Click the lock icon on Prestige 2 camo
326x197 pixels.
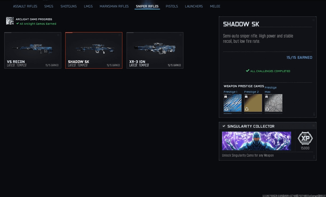(246, 97)
